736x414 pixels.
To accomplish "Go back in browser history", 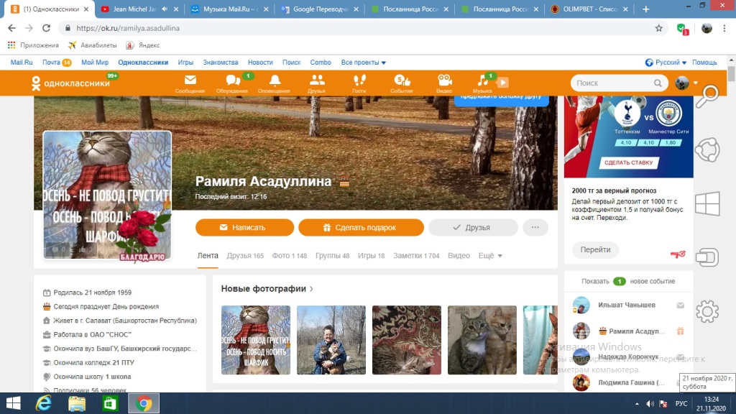I will [x=11, y=28].
